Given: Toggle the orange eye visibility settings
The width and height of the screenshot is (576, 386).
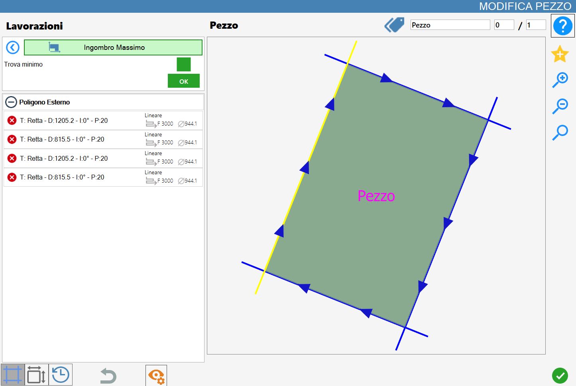Looking at the screenshot, I should click(156, 376).
